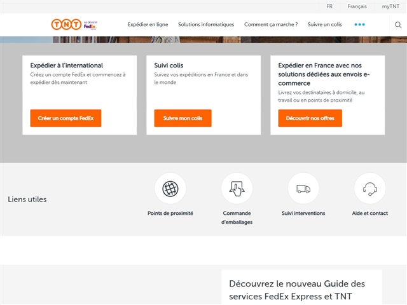Viewport: 407px width, 305px height.
Task: Open the Comment ça marche ? menu
Action: click(271, 25)
